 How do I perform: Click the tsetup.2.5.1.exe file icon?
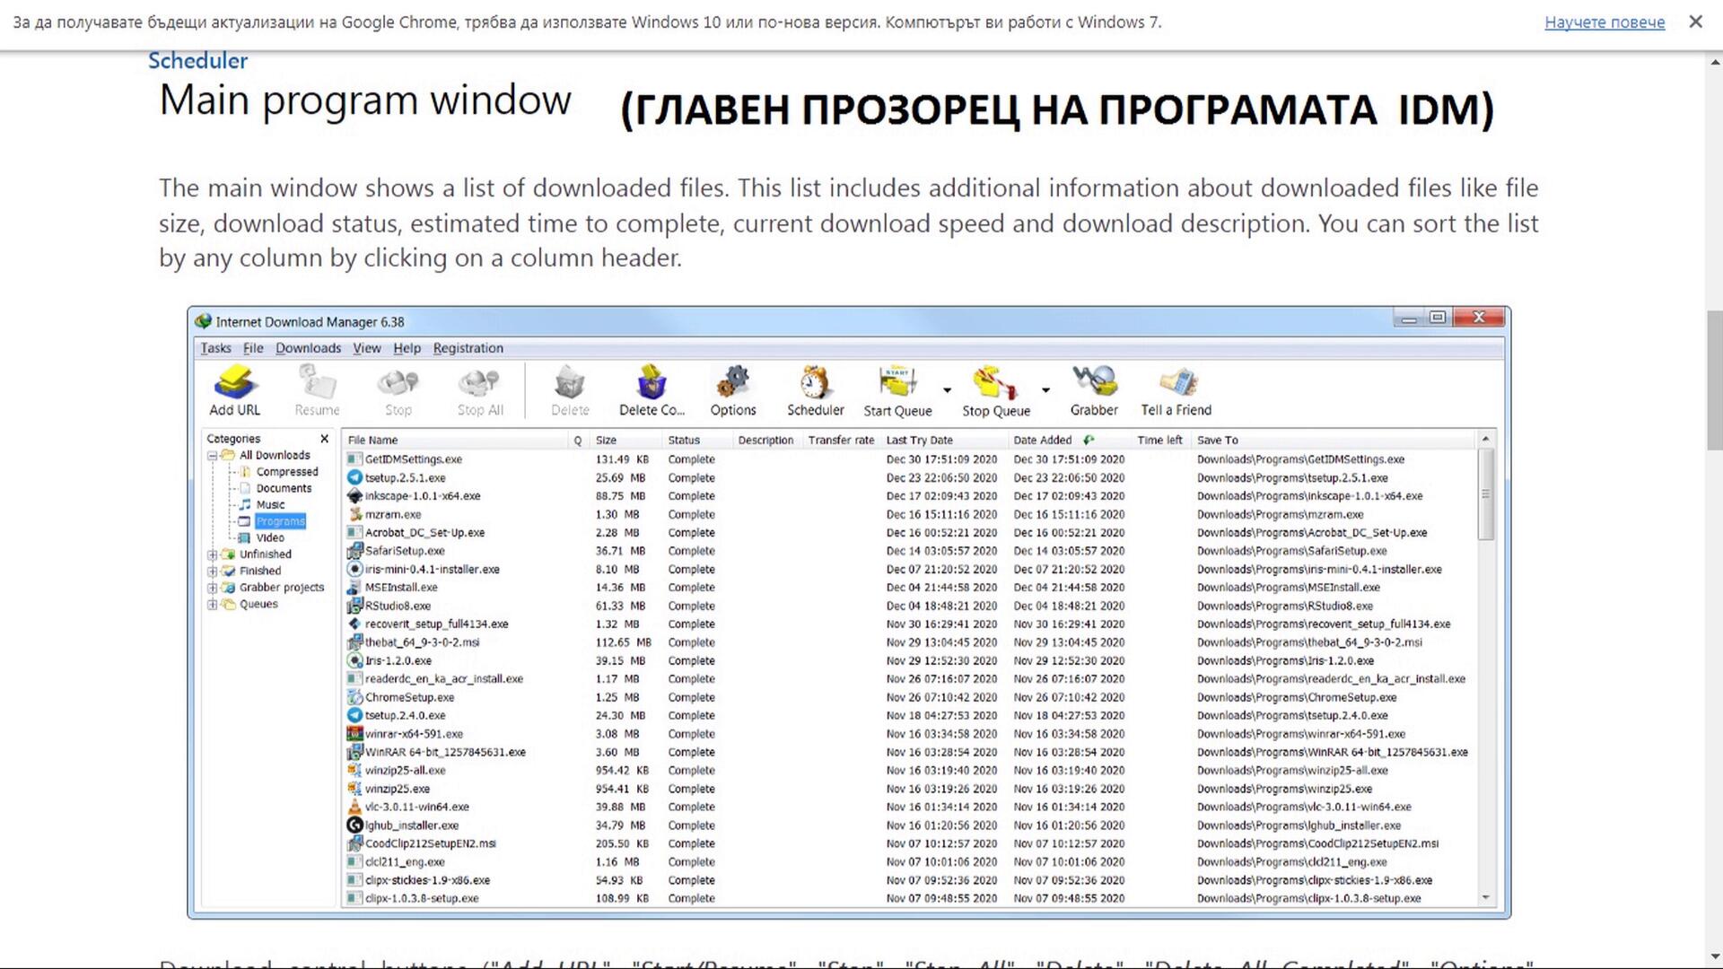coord(354,477)
